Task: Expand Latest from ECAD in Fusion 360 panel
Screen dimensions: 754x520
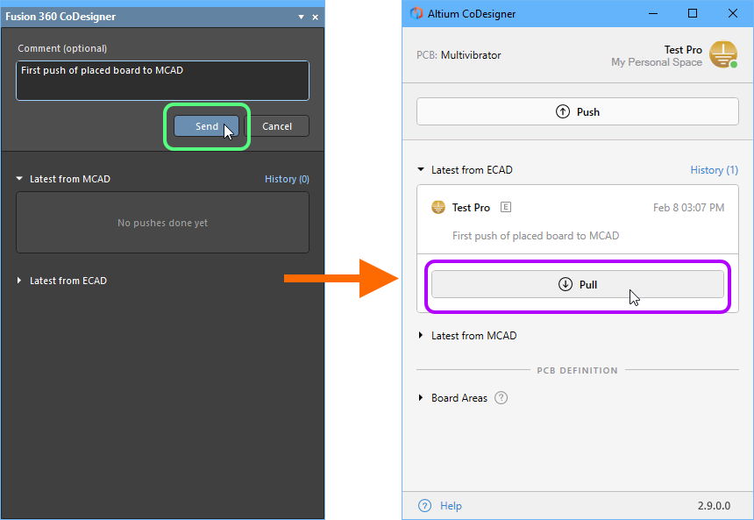Action: coord(20,281)
